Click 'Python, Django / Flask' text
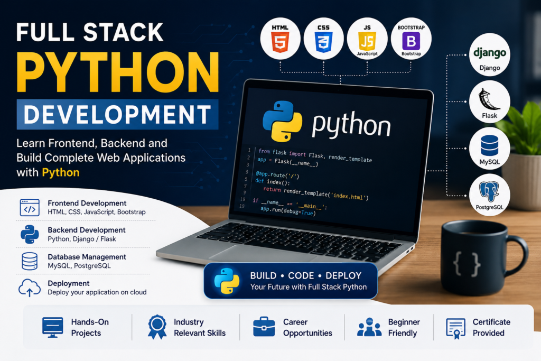Screen dimensions: 541x361 pyautogui.click(x=82, y=239)
